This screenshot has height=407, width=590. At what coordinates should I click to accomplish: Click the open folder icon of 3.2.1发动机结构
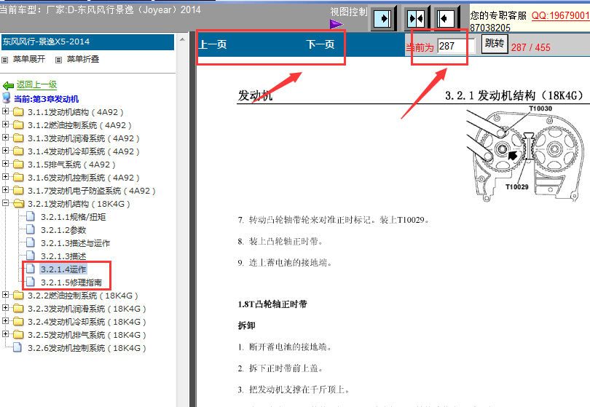click(x=18, y=204)
